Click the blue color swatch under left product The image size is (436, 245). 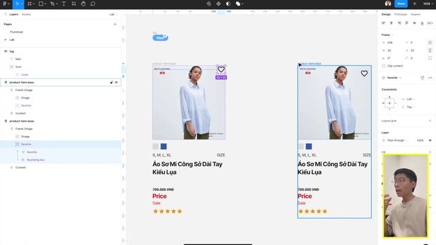[163, 146]
